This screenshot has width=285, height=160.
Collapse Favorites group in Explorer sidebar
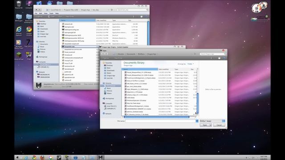pos(41,21)
